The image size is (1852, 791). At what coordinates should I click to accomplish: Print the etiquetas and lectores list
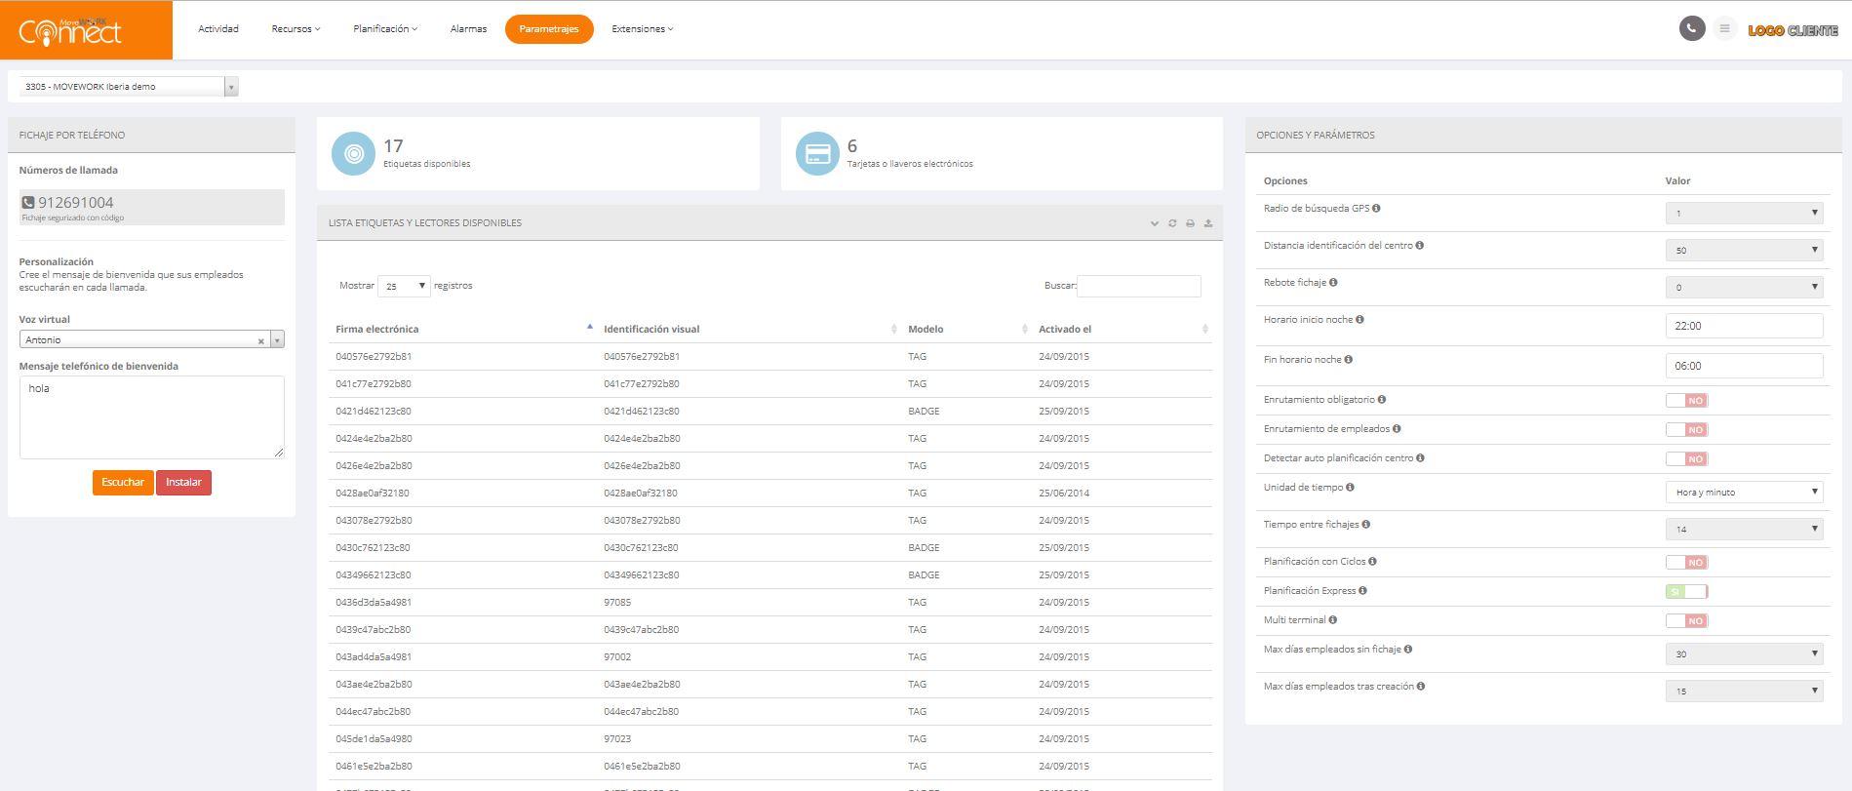tap(1190, 223)
